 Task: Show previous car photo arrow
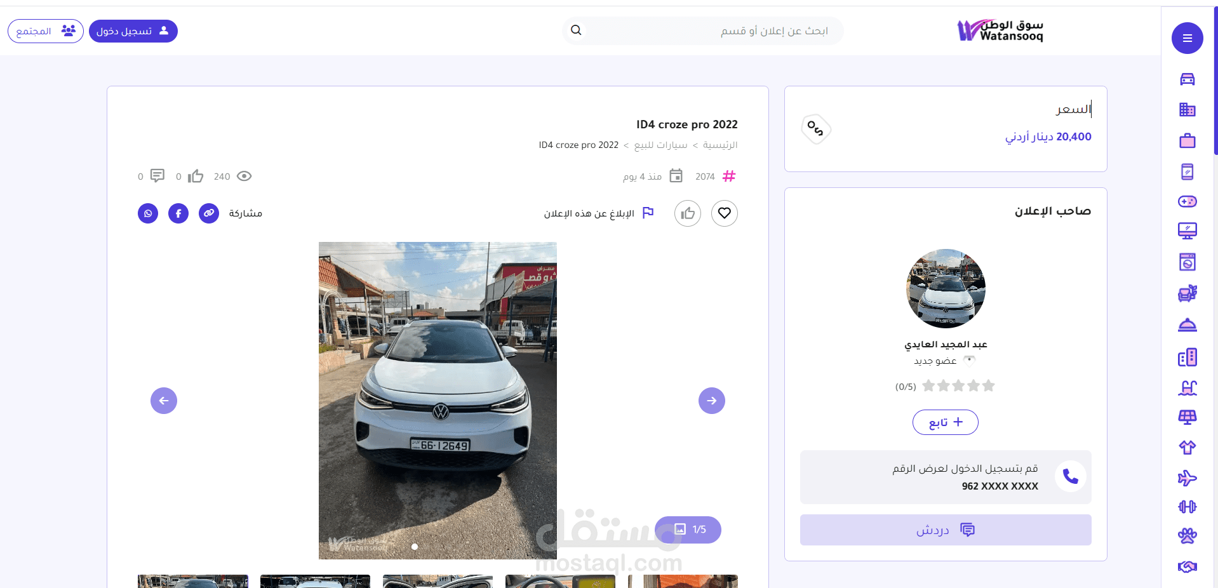tap(164, 401)
